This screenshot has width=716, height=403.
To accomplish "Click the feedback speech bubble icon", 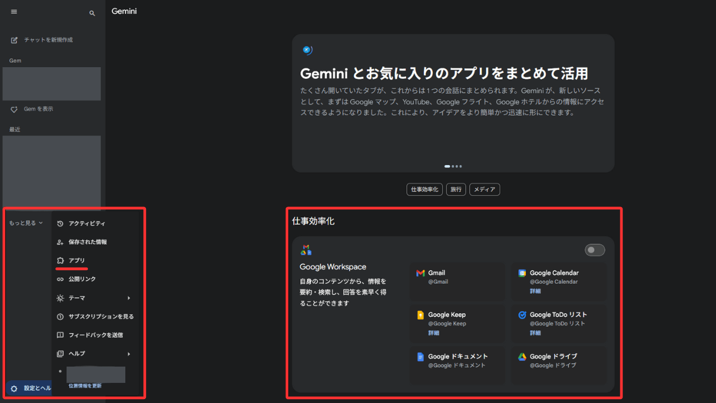I will click(x=60, y=335).
